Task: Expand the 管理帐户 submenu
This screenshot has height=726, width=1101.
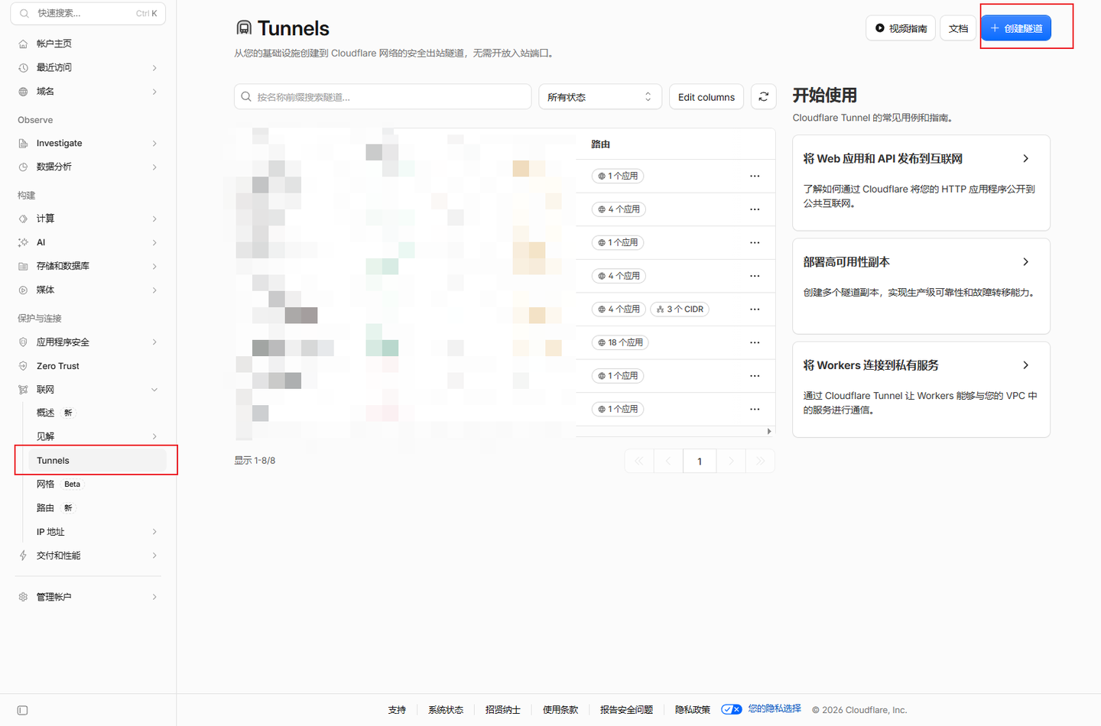Action: (x=154, y=597)
